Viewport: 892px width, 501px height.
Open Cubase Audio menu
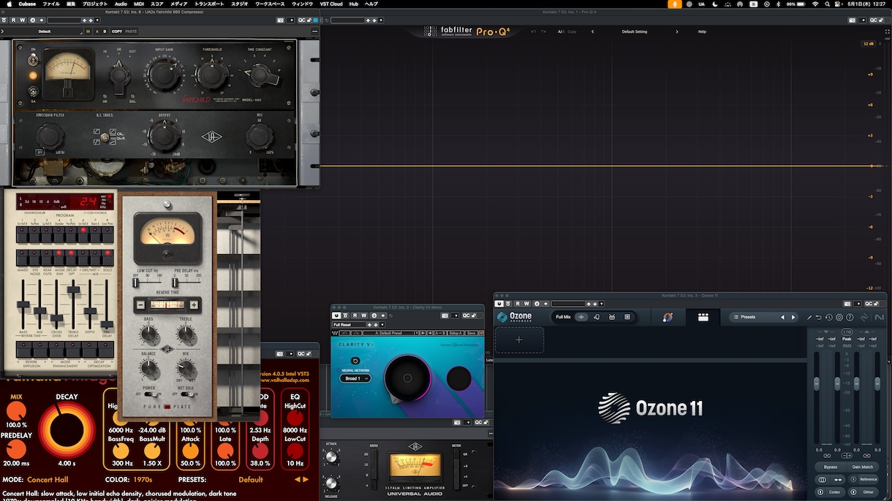tap(121, 4)
